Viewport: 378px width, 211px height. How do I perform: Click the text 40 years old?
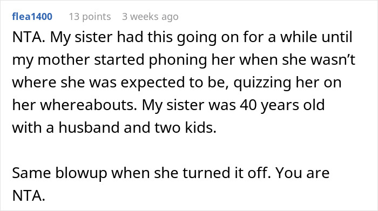coord(282,105)
